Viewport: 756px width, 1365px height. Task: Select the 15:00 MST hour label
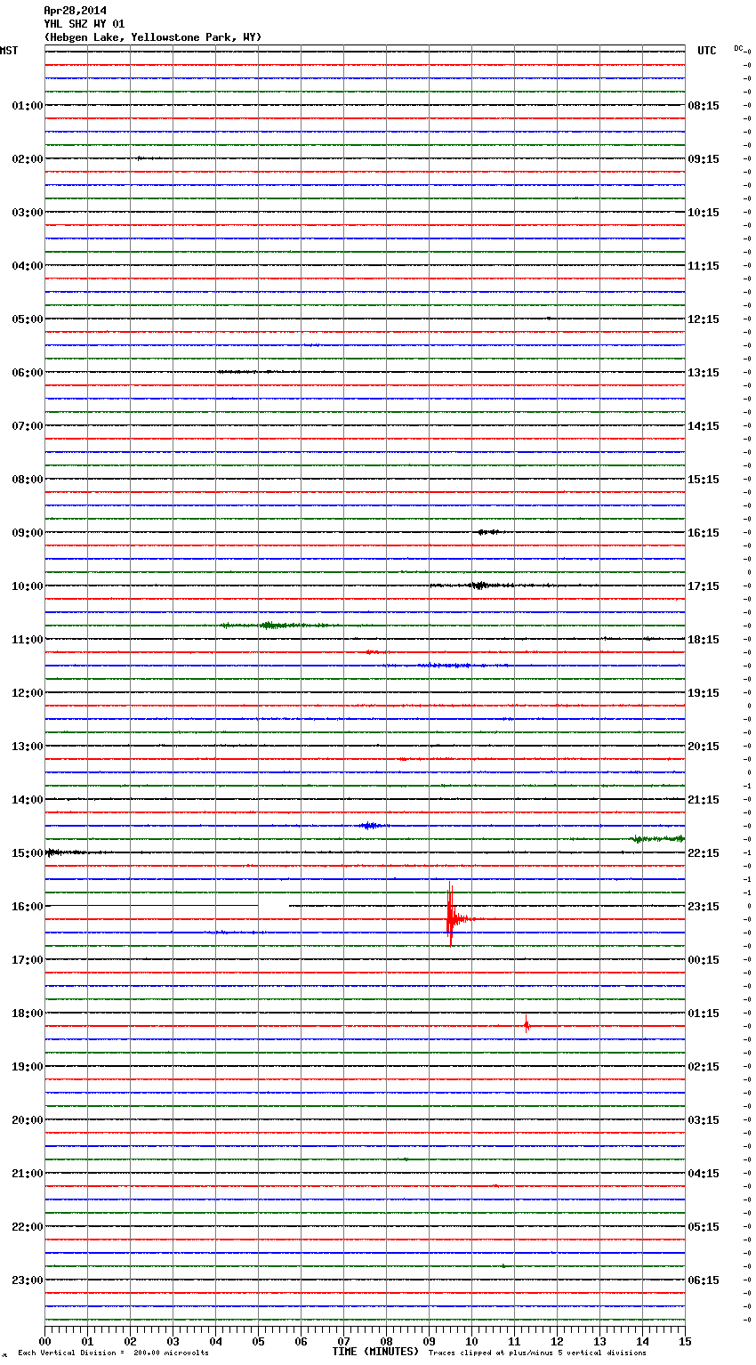(27, 853)
